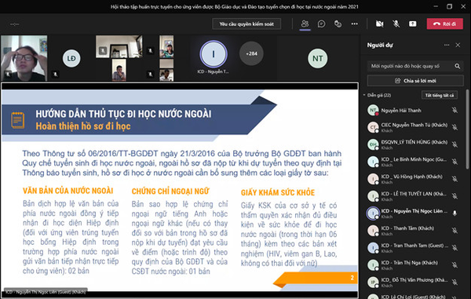Click mic icon beside Nguyễn Hải Thanh
471x299 pixels.
tap(455, 111)
